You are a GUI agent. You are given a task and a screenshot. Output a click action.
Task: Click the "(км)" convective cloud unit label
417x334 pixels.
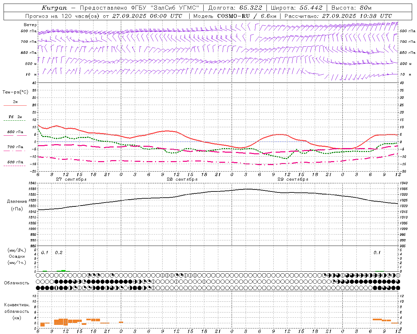point(17,318)
